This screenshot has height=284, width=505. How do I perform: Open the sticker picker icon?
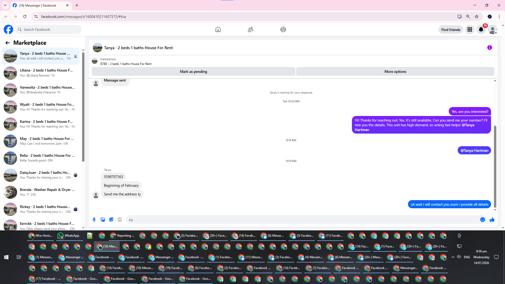click(111, 220)
